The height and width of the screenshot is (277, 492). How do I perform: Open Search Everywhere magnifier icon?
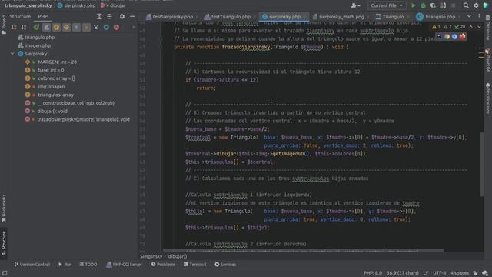coord(466,5)
